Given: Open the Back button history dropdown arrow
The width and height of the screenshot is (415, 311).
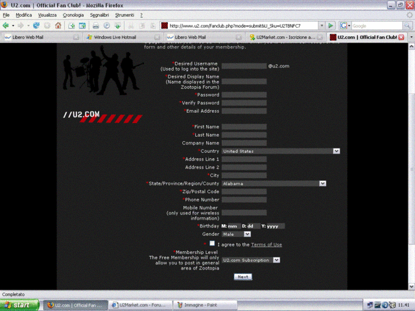Looking at the screenshot, I should (x=13, y=26).
